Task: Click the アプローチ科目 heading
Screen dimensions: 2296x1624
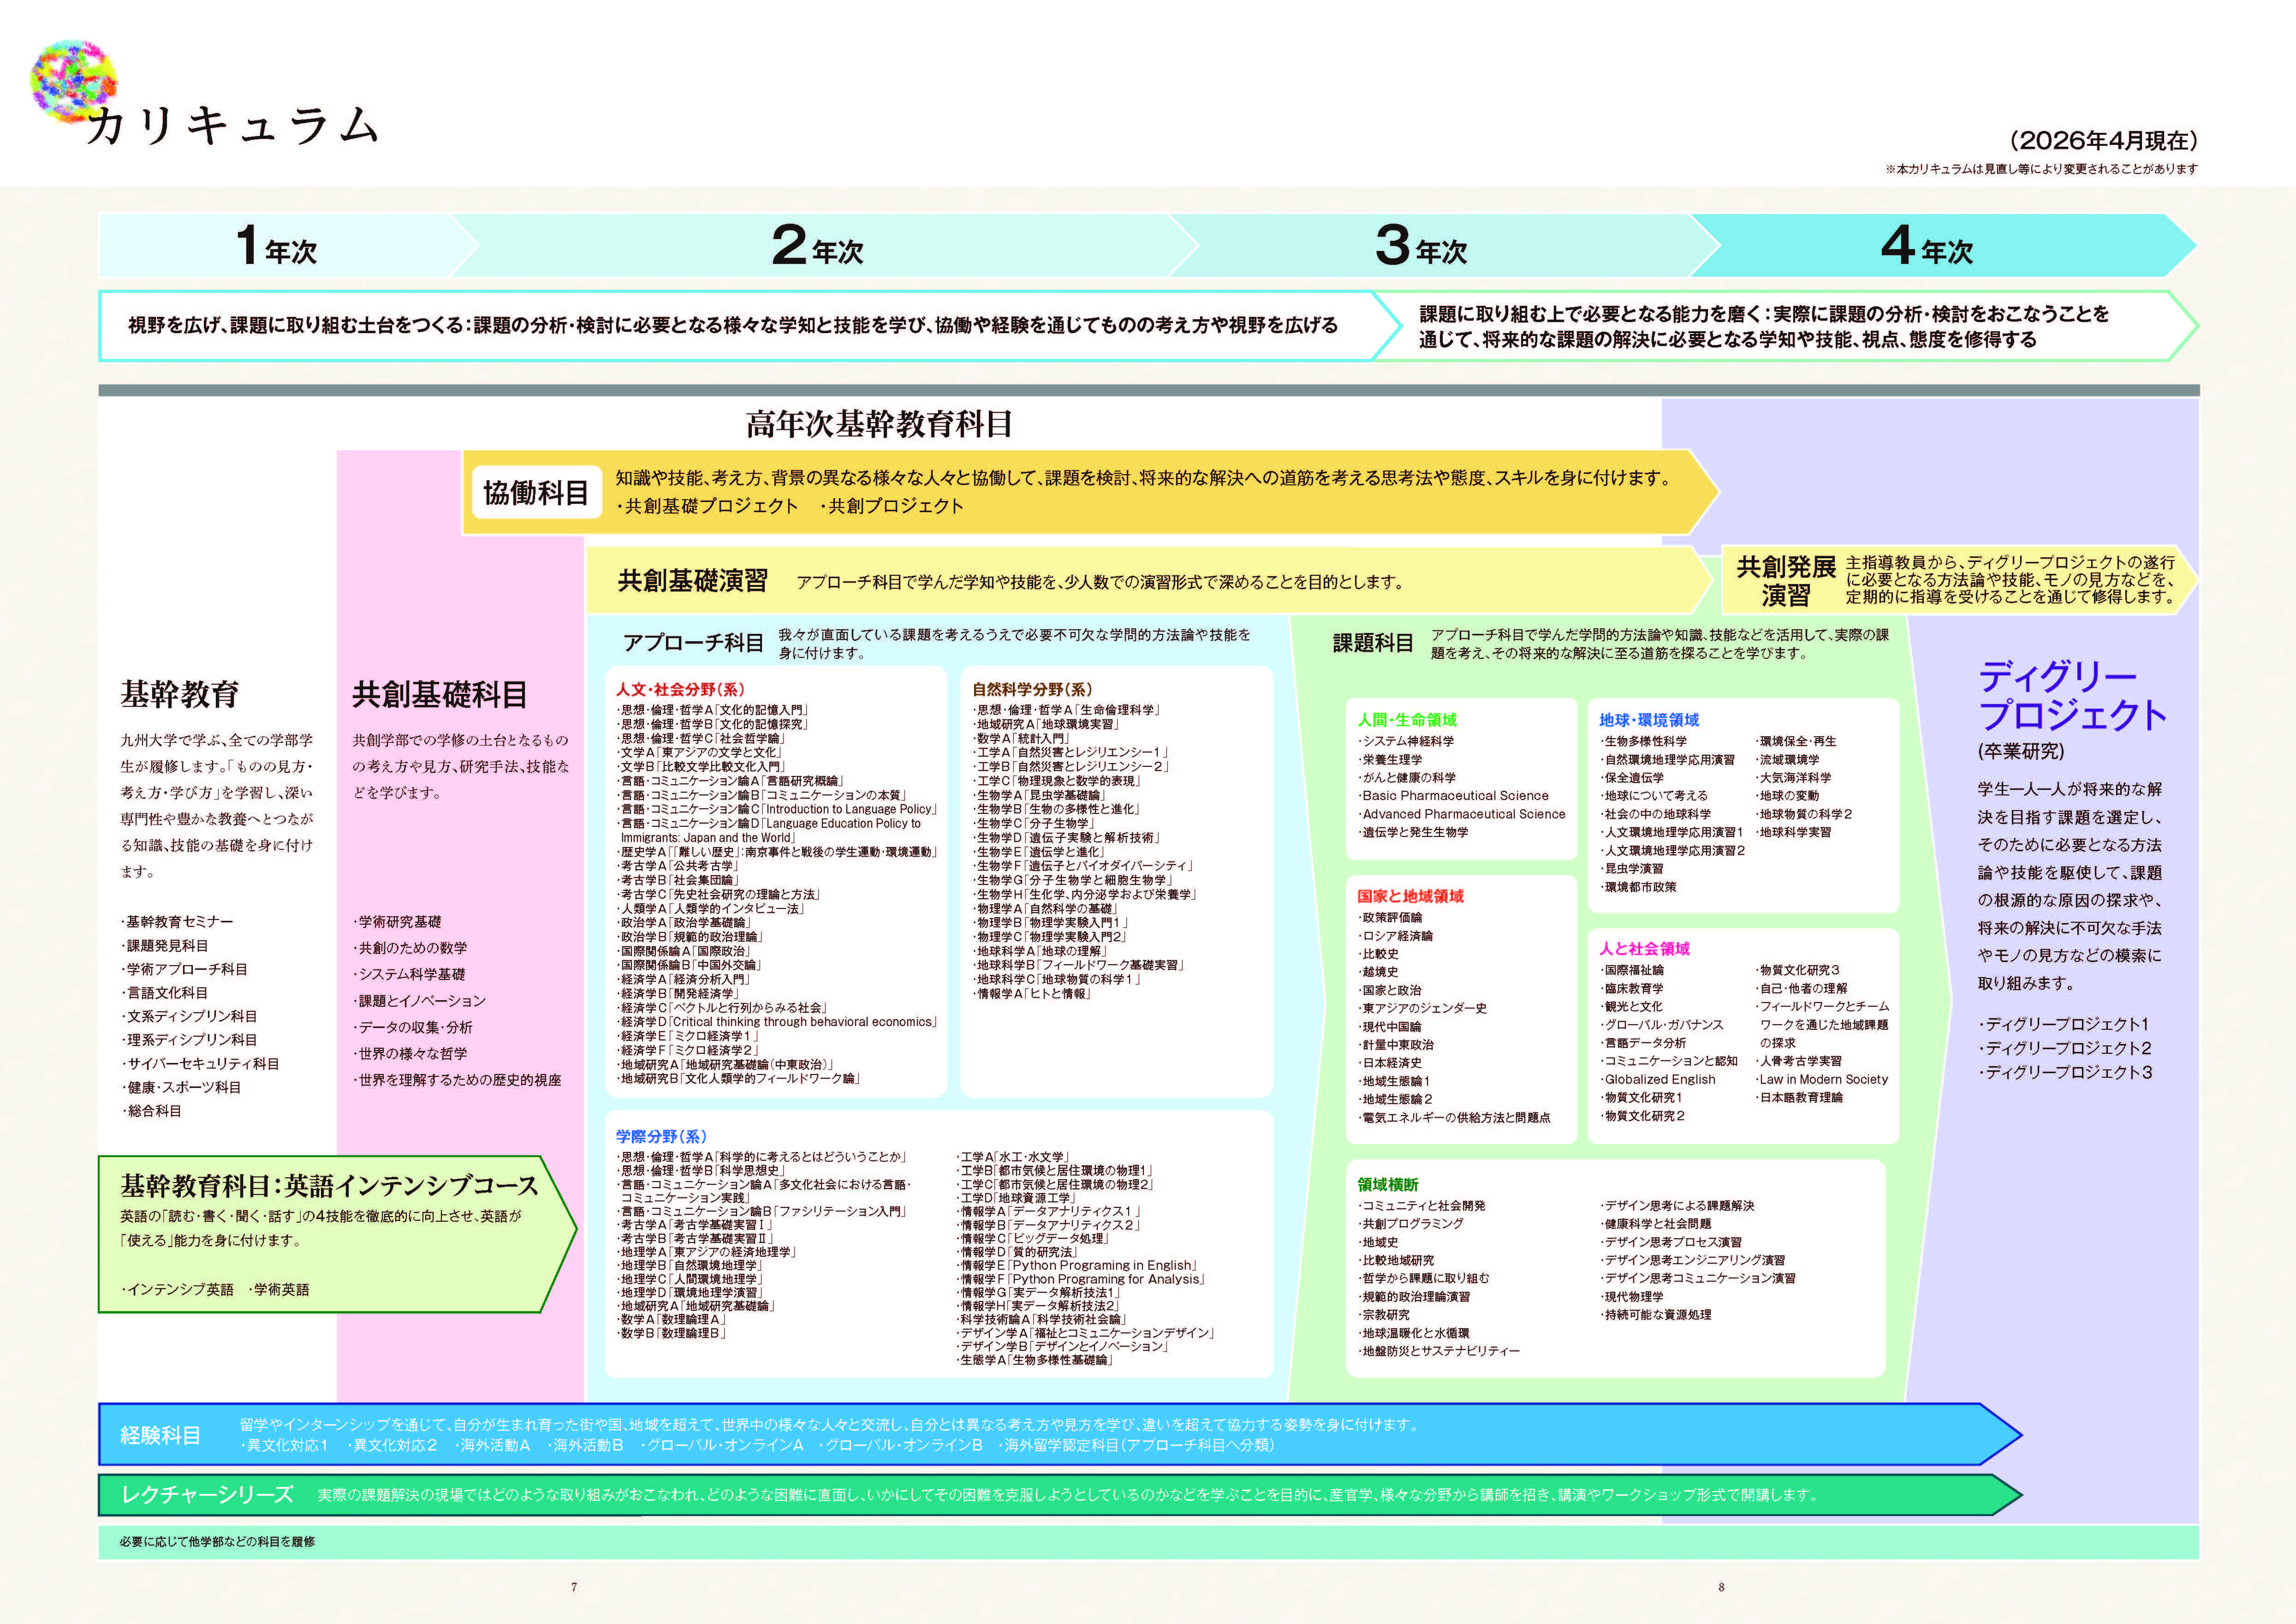Action: tap(693, 643)
